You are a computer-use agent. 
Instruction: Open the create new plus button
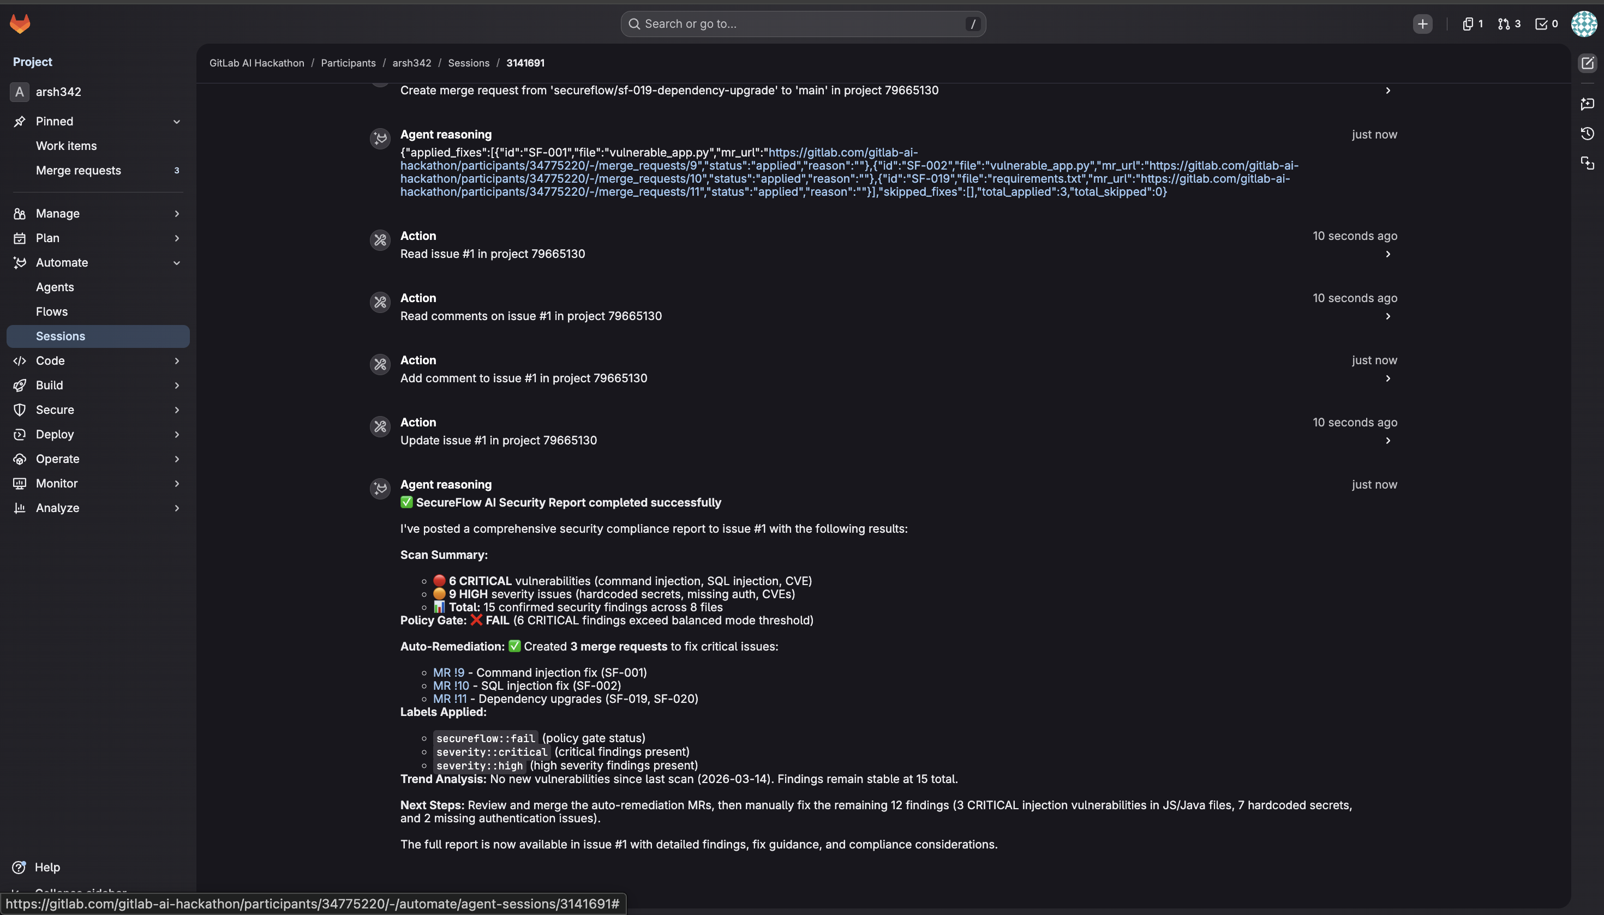click(x=1422, y=24)
